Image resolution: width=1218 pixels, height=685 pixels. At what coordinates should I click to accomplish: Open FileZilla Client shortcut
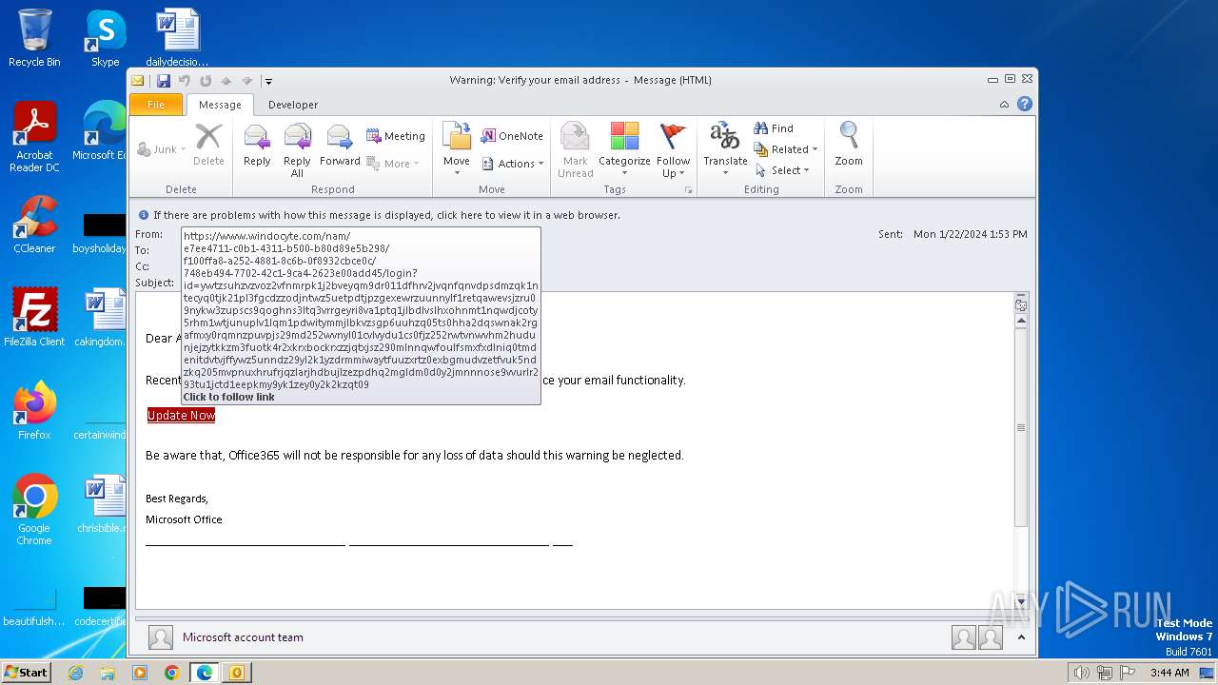pyautogui.click(x=34, y=318)
